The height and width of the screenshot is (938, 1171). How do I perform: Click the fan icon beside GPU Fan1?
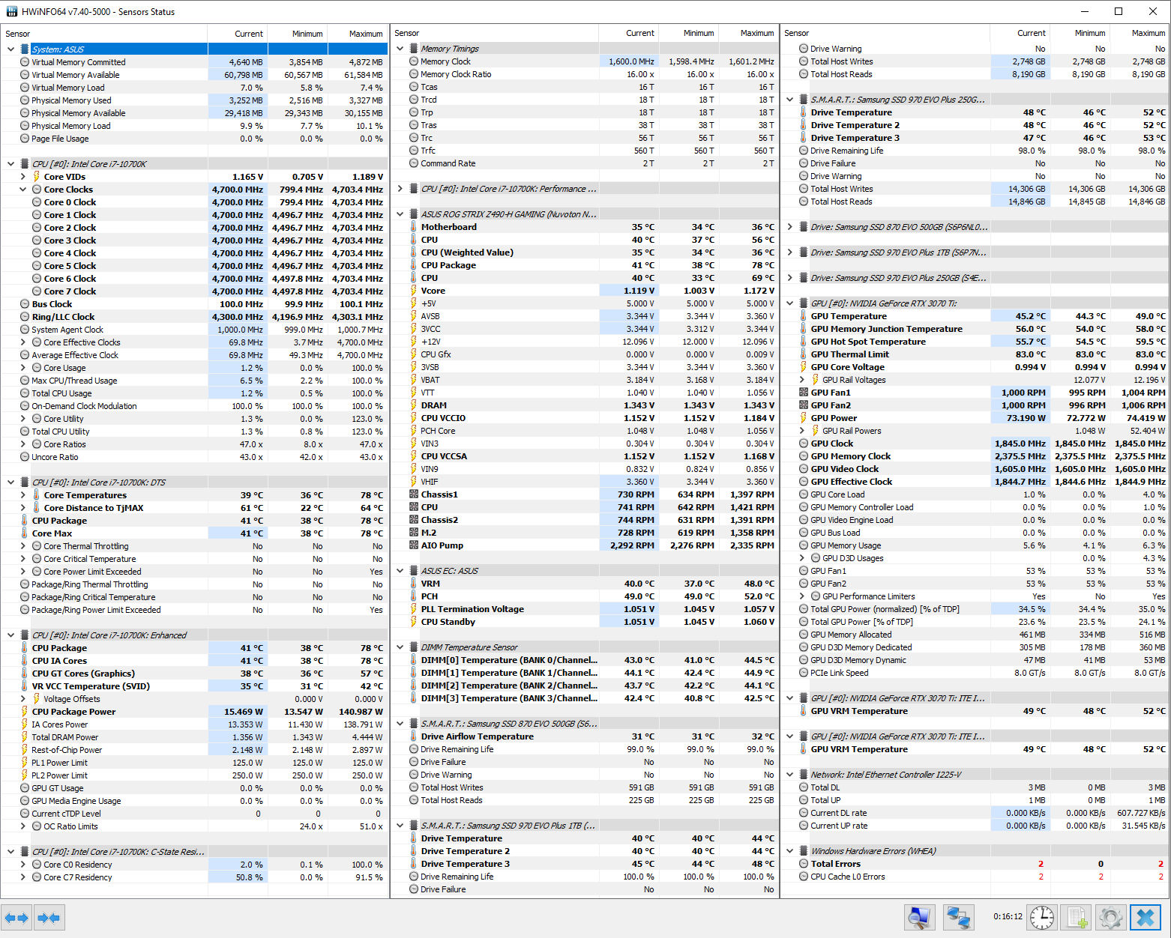coord(803,393)
